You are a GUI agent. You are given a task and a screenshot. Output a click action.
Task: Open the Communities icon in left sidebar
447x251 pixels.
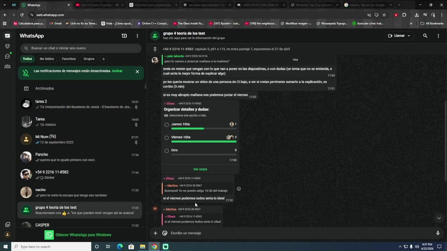click(7, 66)
